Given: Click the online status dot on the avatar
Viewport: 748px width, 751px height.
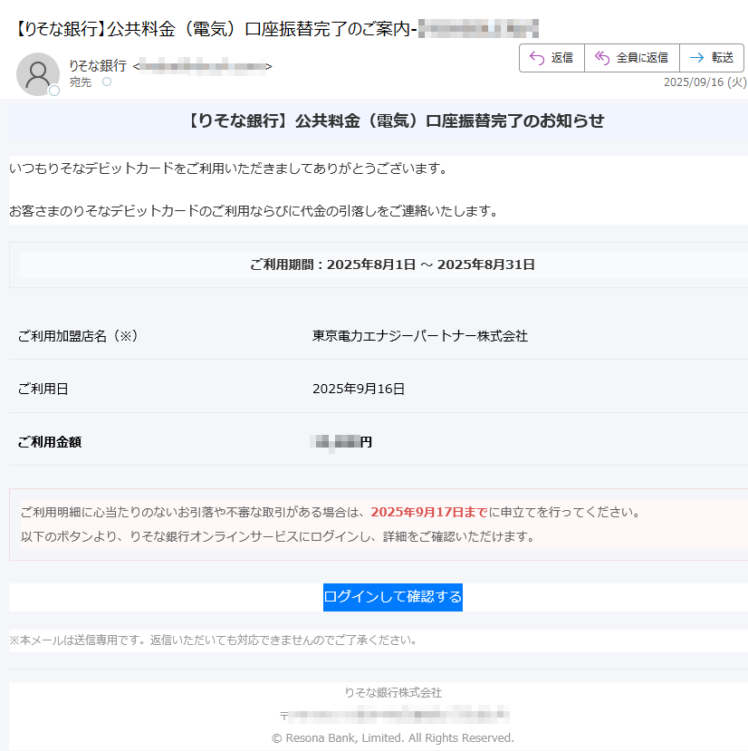Looking at the screenshot, I should 54,91.
